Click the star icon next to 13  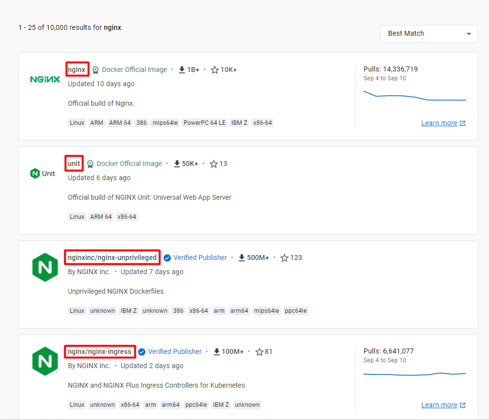pyautogui.click(x=214, y=164)
